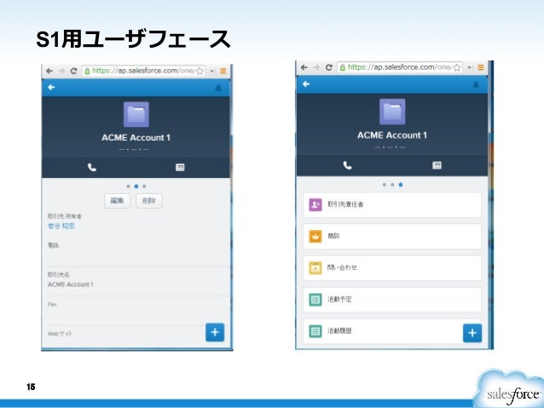
Task: Click the 編集 edit button
Action: point(118,201)
